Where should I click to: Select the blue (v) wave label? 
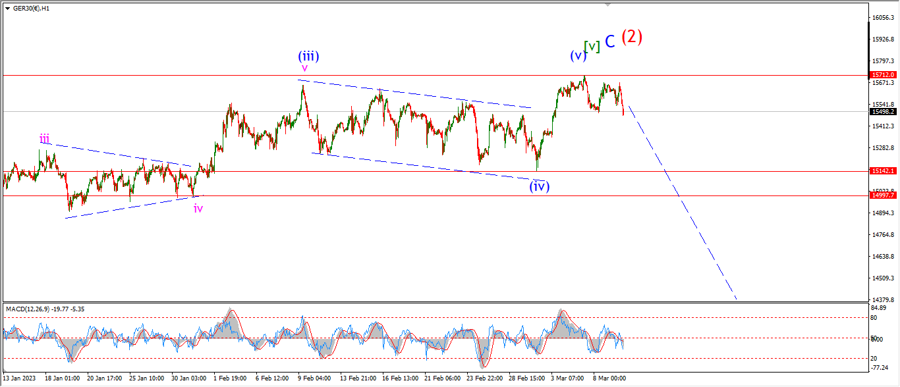coord(578,56)
